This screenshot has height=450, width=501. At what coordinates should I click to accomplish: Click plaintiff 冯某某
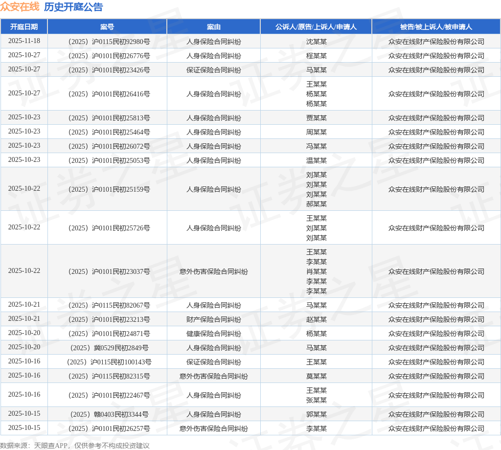coord(317,146)
